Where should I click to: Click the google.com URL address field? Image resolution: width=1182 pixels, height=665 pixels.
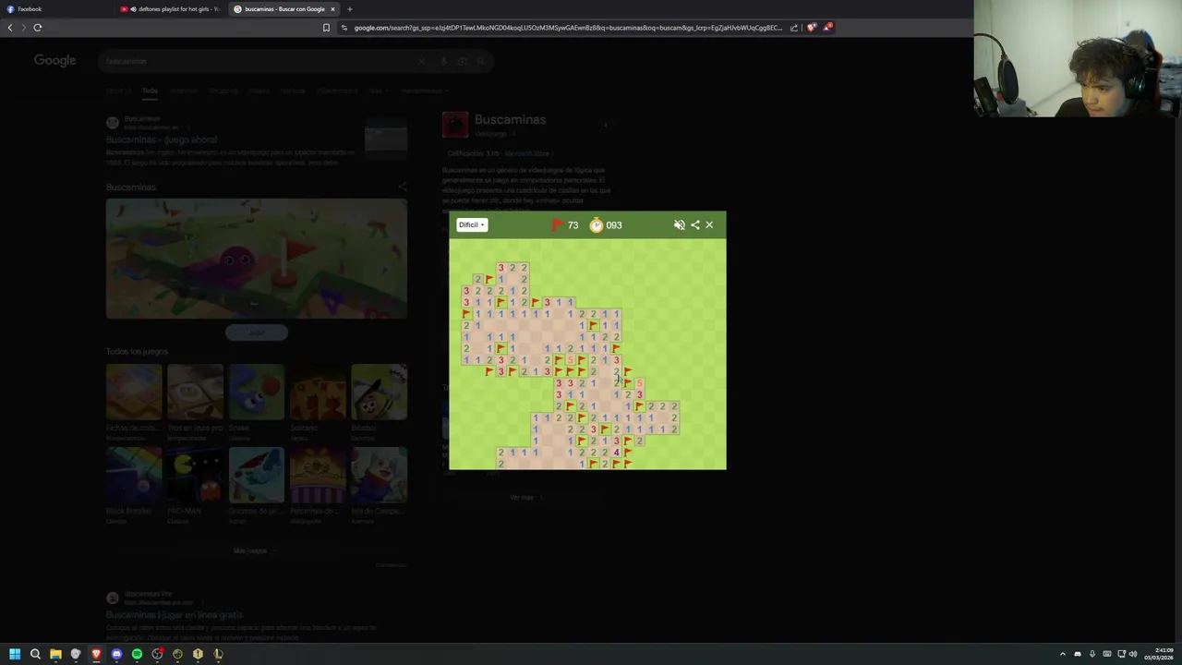(567, 28)
